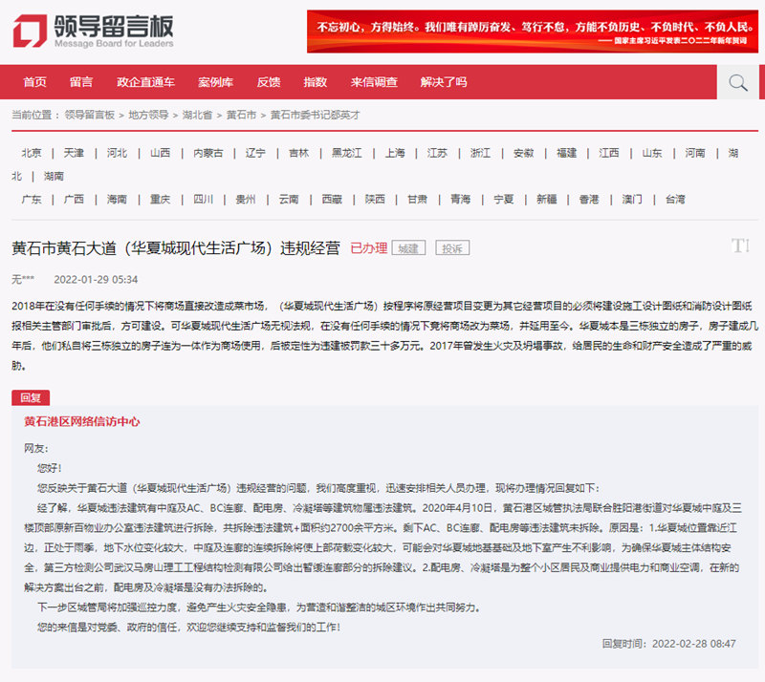The width and height of the screenshot is (765, 682).
Task: Select province 宁夏
Action: click(504, 200)
